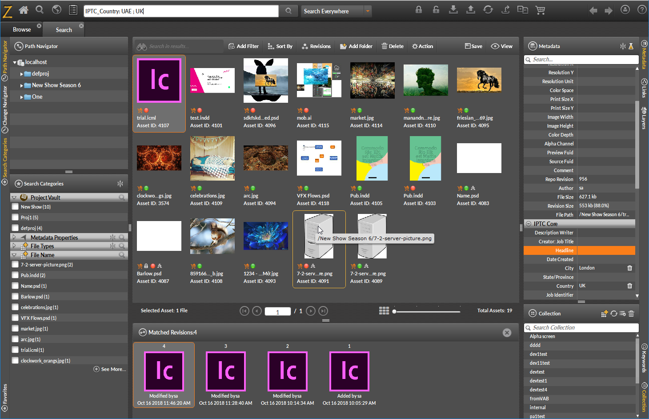Go to last page of results
Viewport: 649px width, 419px height.
[323, 311]
